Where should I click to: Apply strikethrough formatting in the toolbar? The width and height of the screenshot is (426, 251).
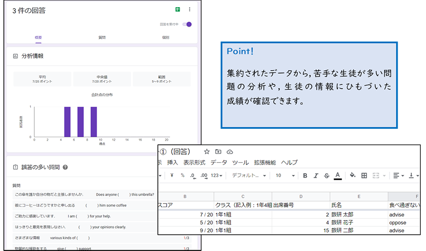point(327,176)
